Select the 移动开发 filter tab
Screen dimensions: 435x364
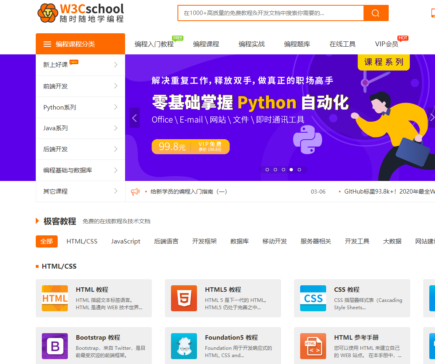click(x=275, y=241)
